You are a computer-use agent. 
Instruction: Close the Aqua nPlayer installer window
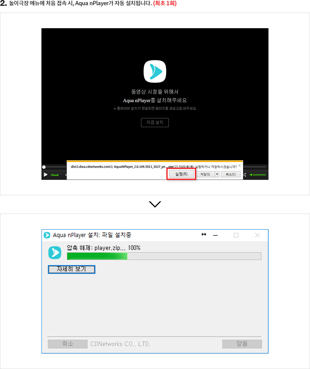[257, 235]
